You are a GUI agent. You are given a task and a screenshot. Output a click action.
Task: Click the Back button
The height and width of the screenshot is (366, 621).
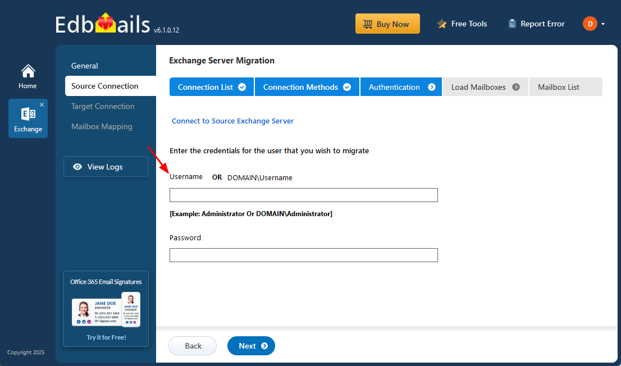tap(193, 346)
